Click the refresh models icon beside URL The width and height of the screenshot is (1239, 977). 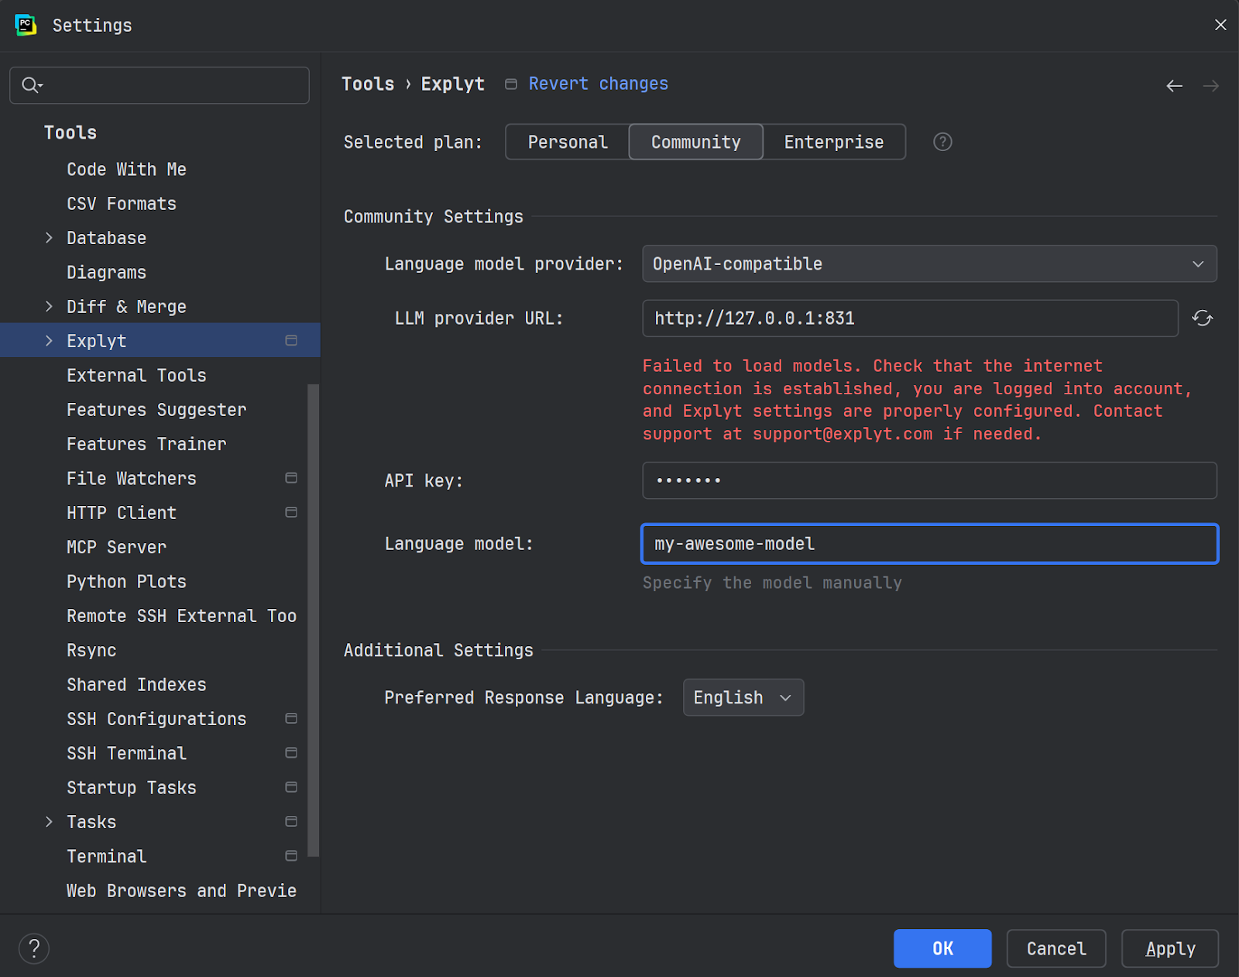click(x=1202, y=318)
